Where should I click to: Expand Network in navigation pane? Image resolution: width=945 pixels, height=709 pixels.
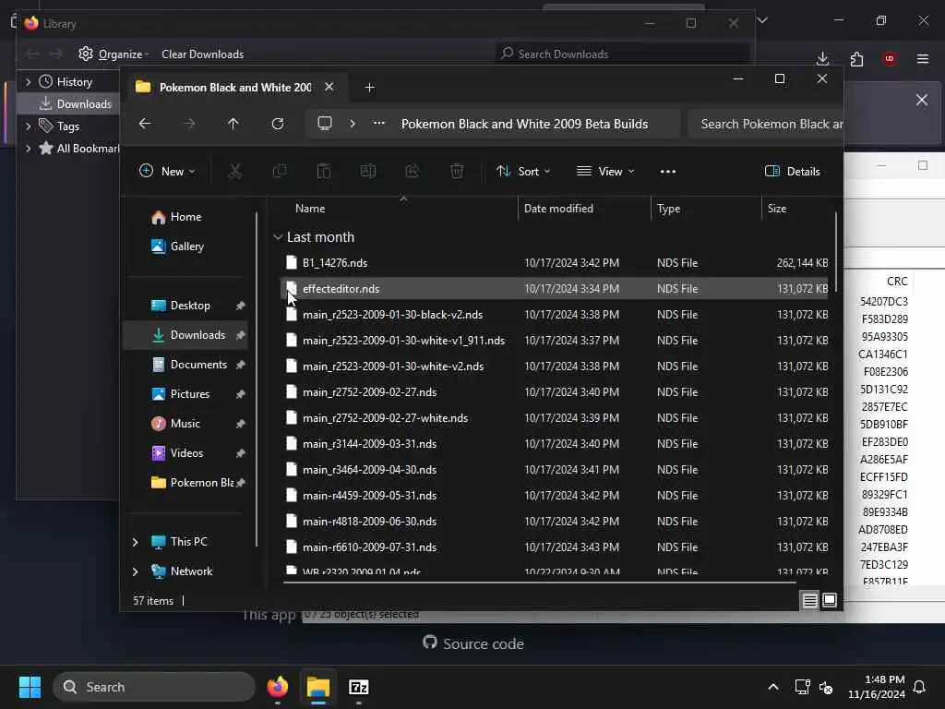pos(135,571)
